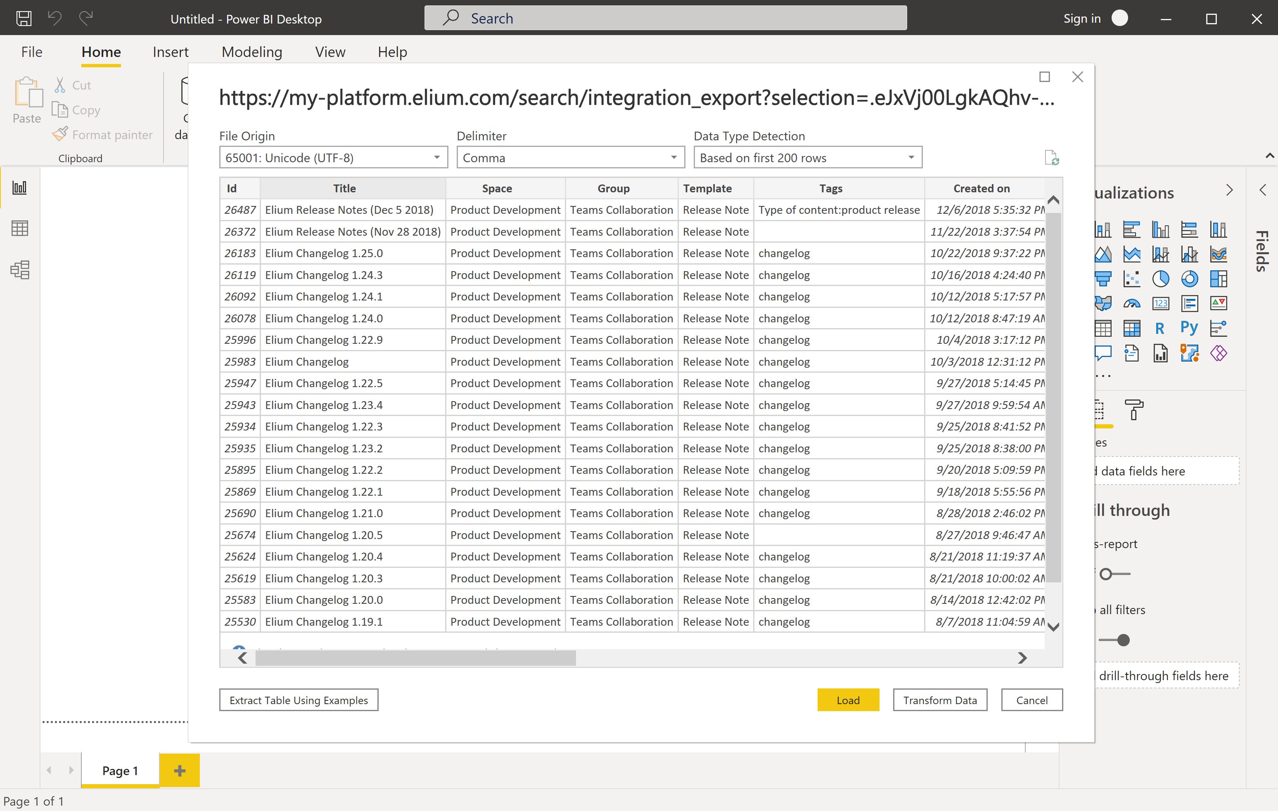Select the Card (123) visualization icon

[1160, 303]
